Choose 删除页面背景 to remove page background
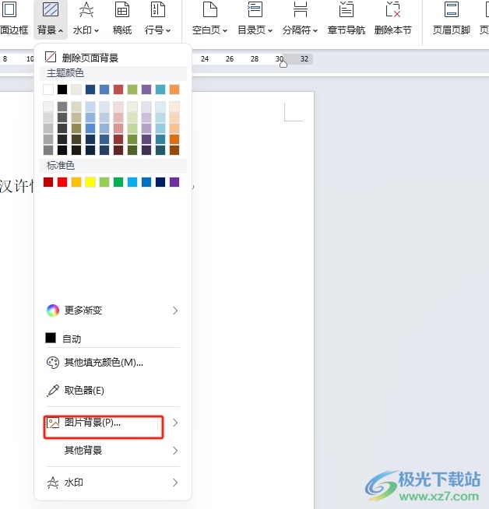The height and width of the screenshot is (509, 489). [x=112, y=58]
